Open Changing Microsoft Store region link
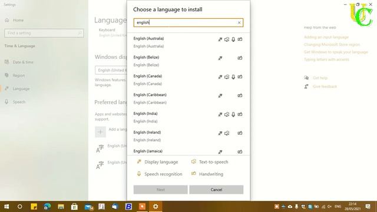Image resolution: width=377 pixels, height=212 pixels. pyautogui.click(x=332, y=45)
